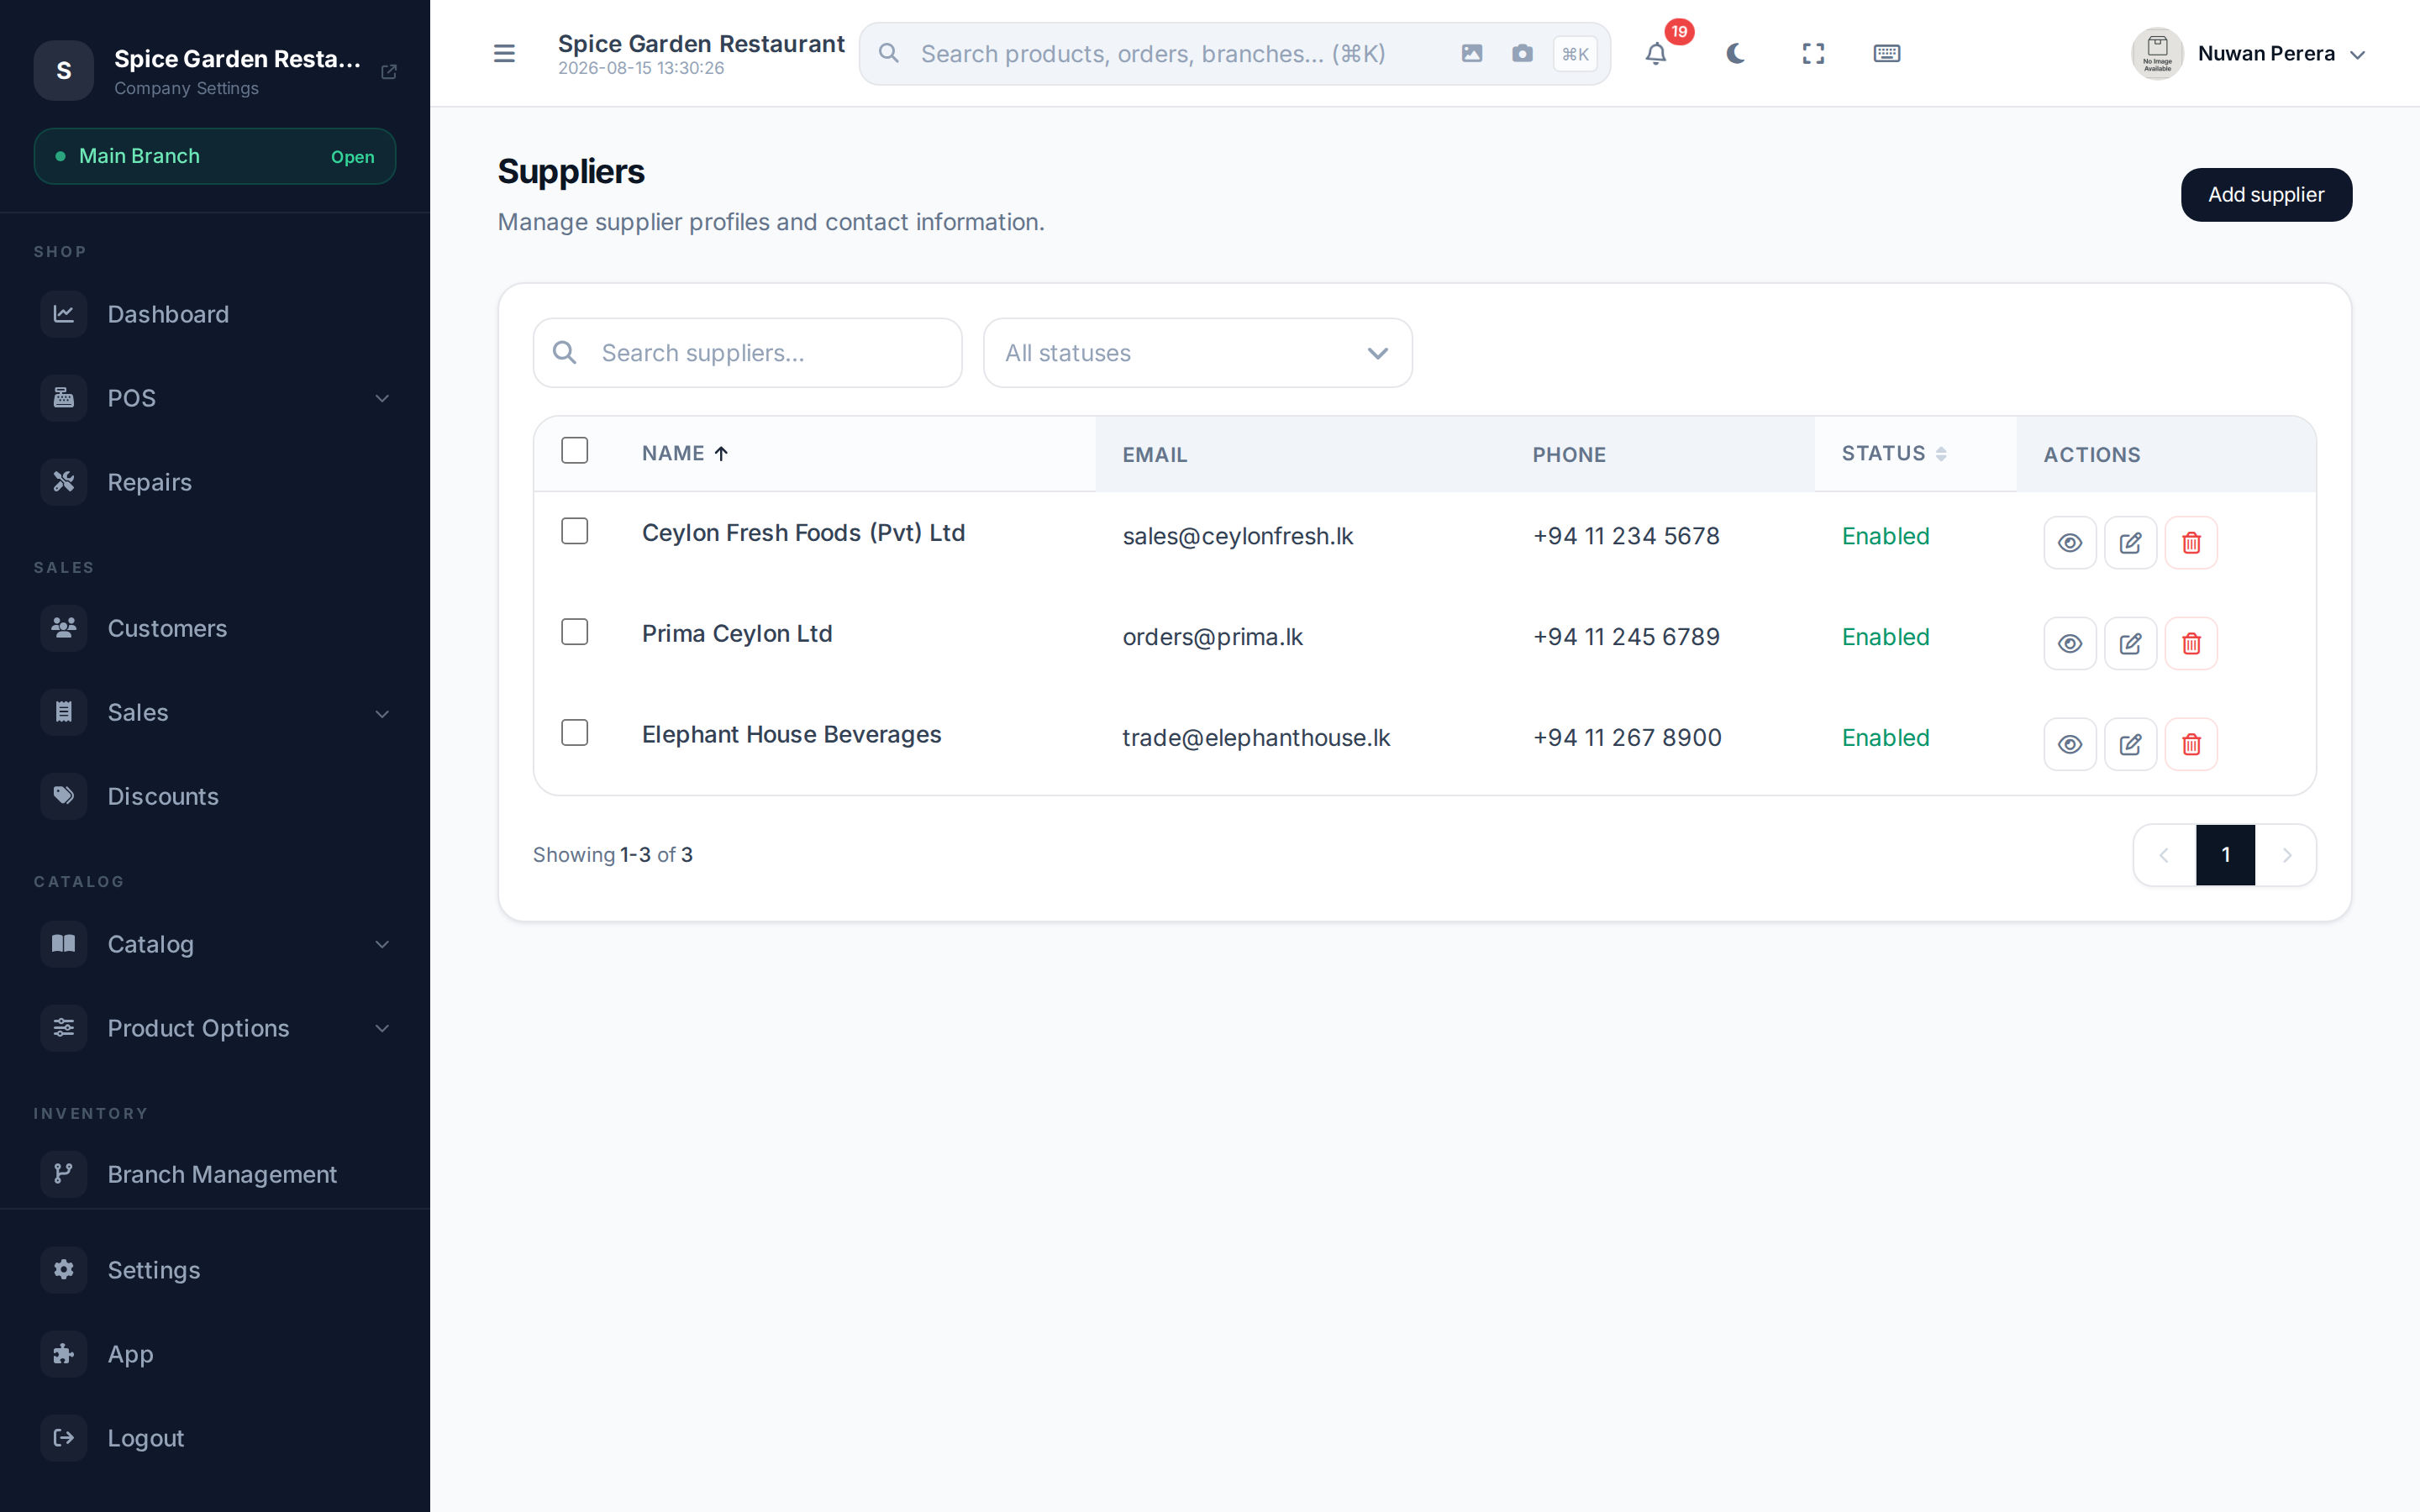View Prima Ceylon Ltd supplier details
Image resolution: width=2420 pixels, height=1512 pixels.
coord(2070,644)
